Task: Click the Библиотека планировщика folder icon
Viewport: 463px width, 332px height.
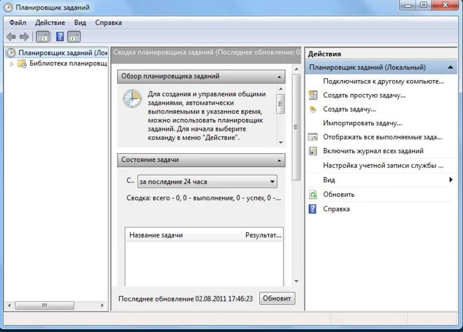Action: coord(22,63)
